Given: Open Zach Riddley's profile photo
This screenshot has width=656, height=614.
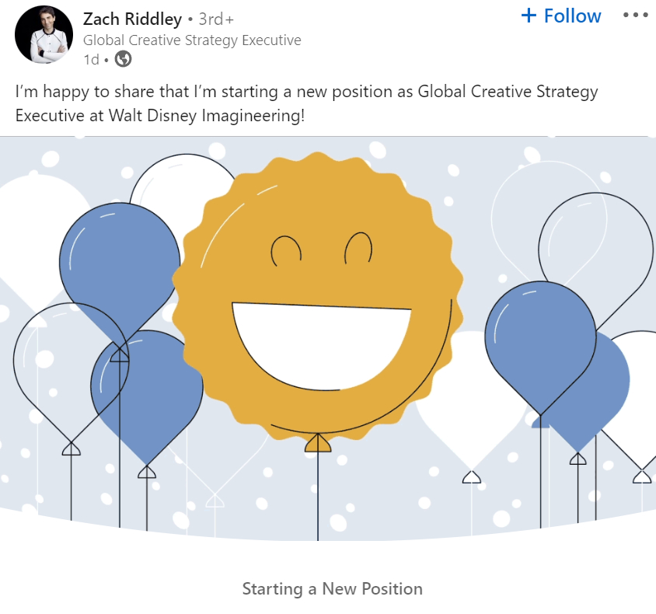Looking at the screenshot, I should coord(44,36).
